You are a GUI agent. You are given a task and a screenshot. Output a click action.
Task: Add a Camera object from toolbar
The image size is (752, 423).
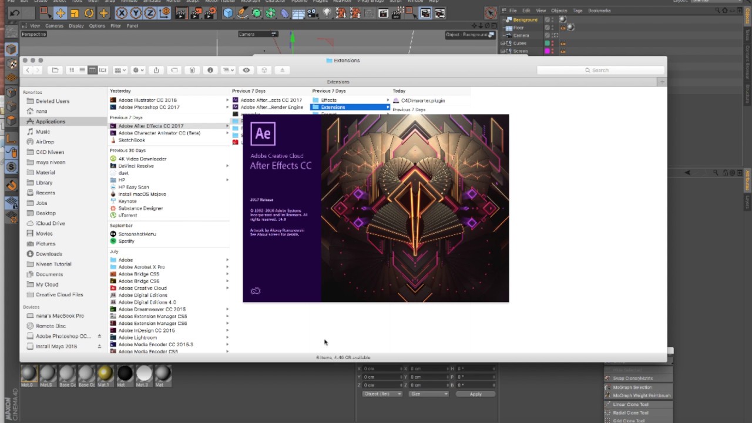[x=313, y=13]
